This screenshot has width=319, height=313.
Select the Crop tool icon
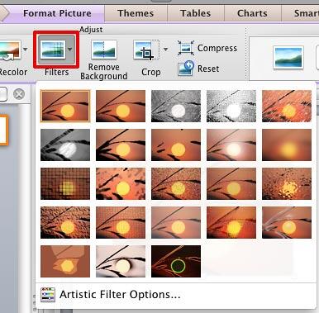146,50
